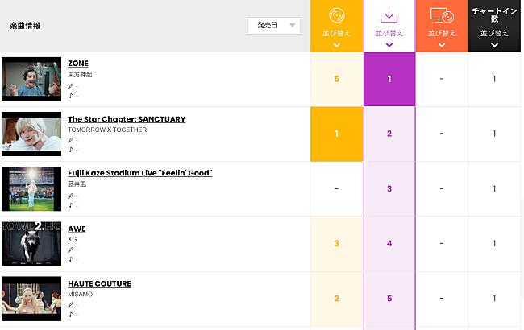This screenshot has width=524, height=330.
Task: Open Fujii Kaze Stadium Live "Feelin' Good" link
Action: point(139,173)
